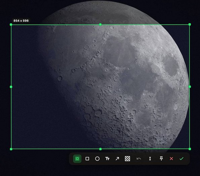Enable the pixelate blur tool

click(127, 159)
